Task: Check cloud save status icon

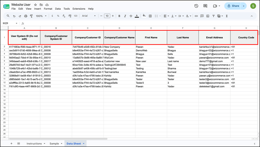Action: tap(47, 5)
